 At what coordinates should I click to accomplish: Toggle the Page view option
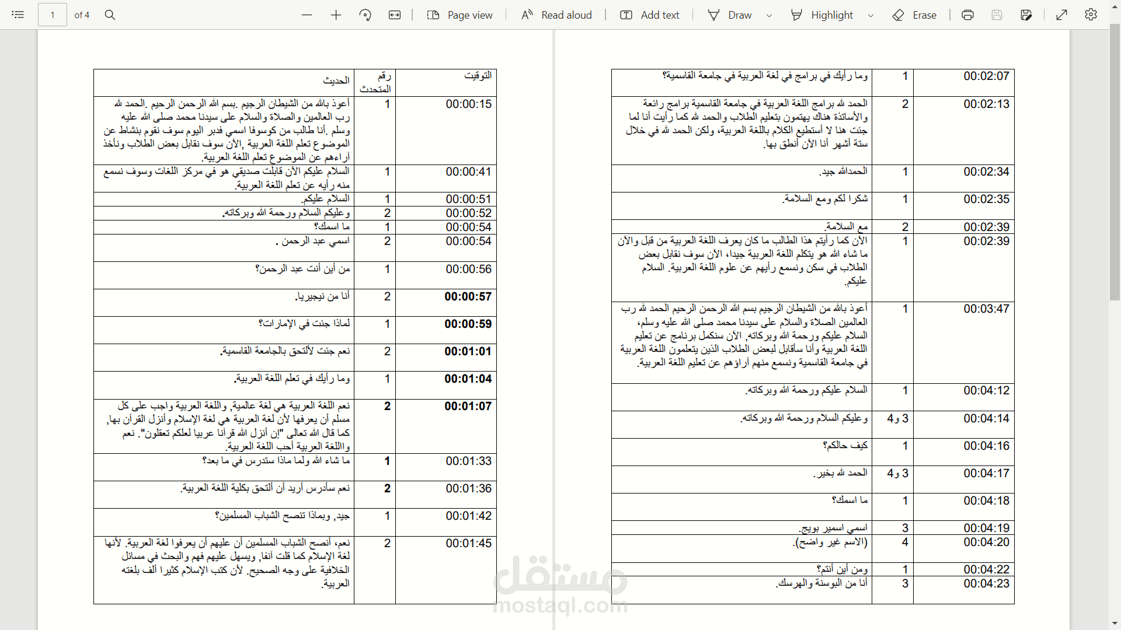click(x=459, y=15)
